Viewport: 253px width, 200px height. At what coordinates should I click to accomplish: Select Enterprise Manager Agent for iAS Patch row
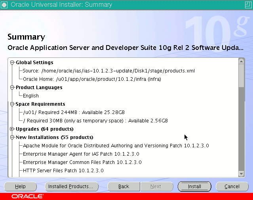coord(81,154)
